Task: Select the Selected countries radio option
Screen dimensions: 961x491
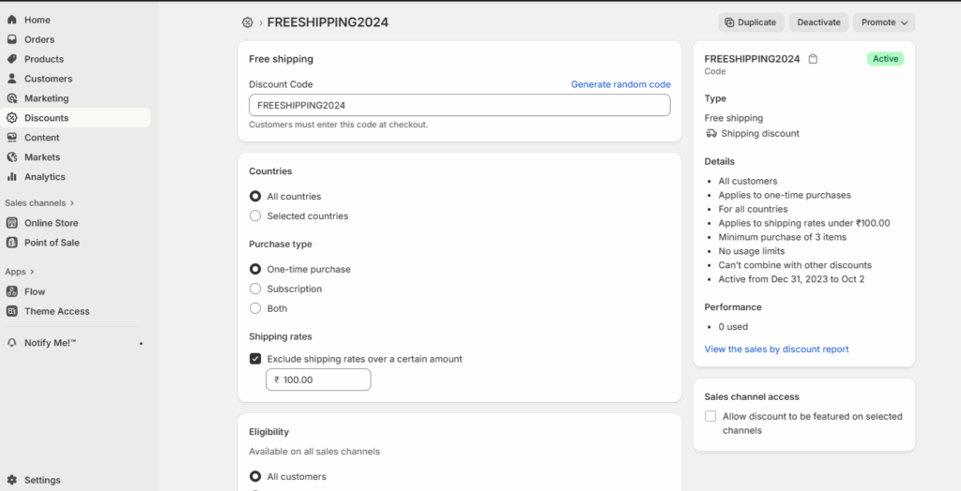Action: point(255,216)
